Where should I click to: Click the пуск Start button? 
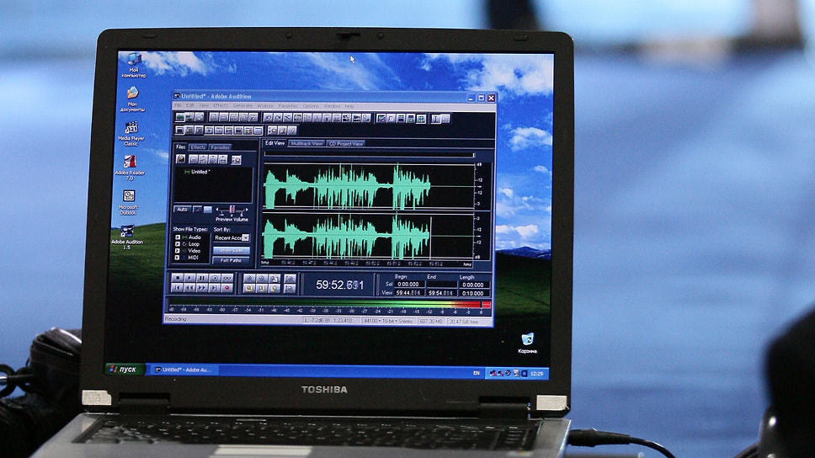(125, 369)
